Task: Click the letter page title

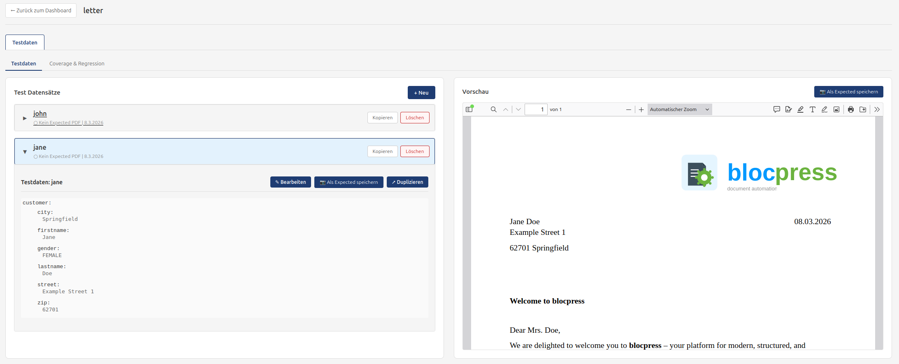Action: point(93,10)
